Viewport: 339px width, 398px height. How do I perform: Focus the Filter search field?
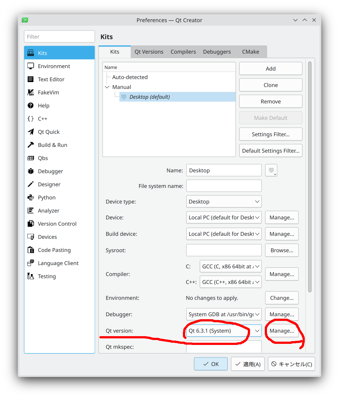(x=59, y=36)
